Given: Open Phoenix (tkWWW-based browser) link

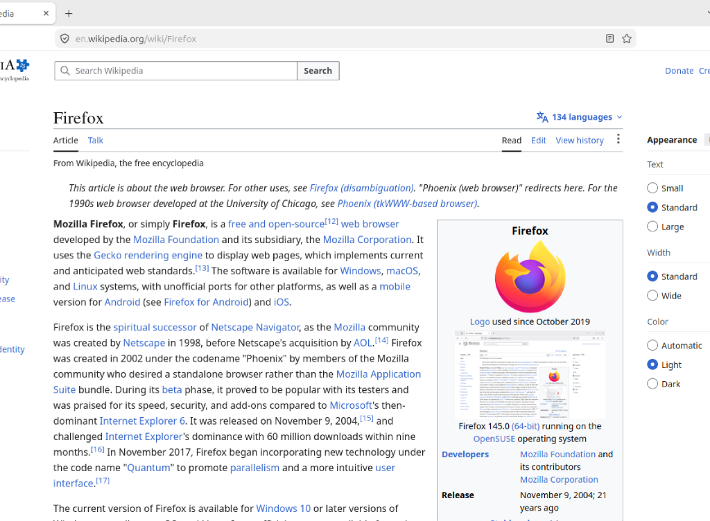Looking at the screenshot, I should point(407,204).
